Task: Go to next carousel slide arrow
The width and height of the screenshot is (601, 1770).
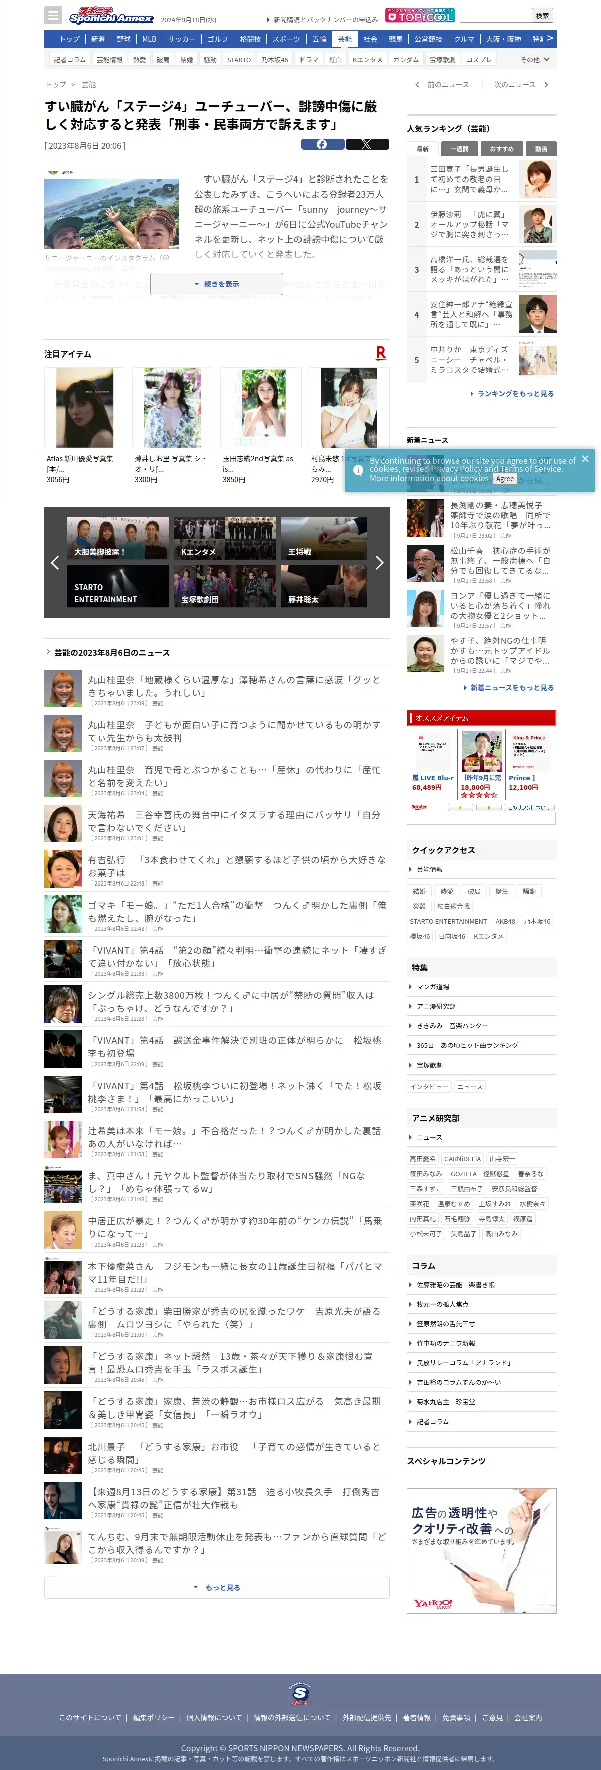Action: tap(379, 563)
